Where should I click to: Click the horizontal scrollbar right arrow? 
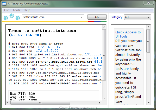click(x=100, y=102)
